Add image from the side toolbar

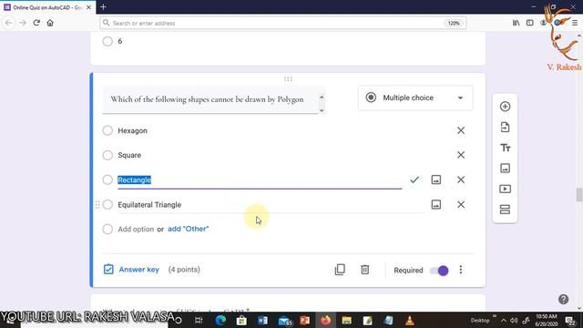point(505,168)
